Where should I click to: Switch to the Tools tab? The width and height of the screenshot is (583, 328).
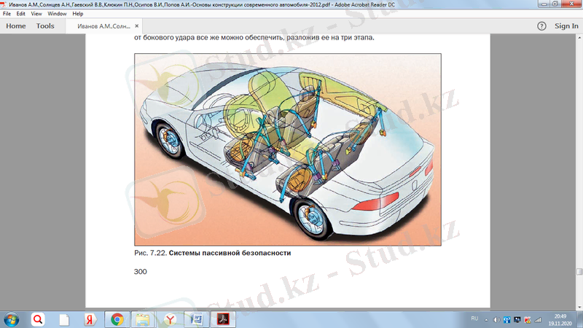45,26
